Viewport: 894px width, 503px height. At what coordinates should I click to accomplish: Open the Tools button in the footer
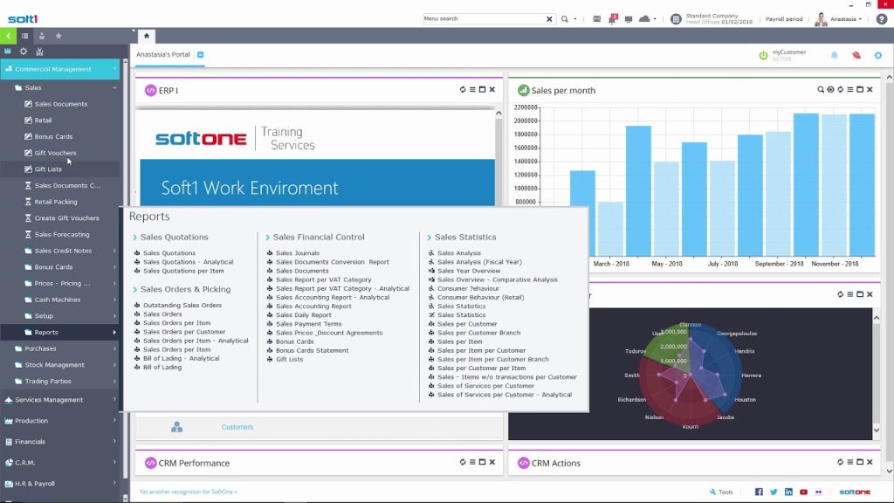click(x=721, y=492)
